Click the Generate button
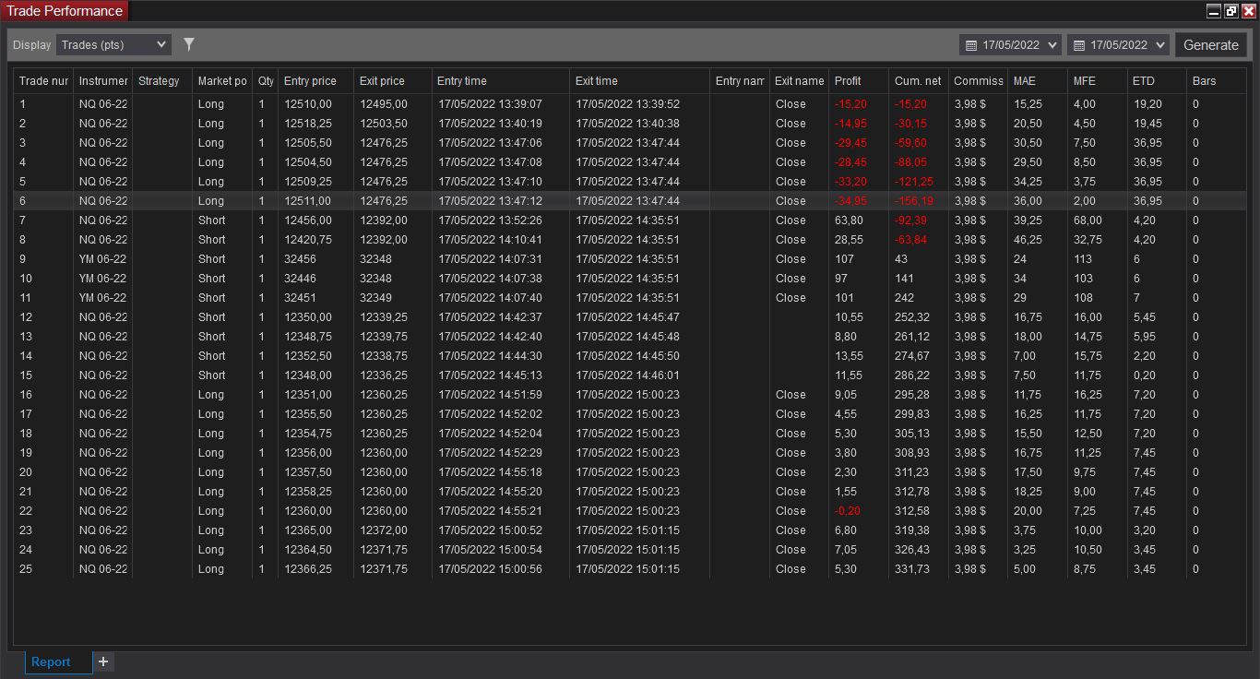This screenshot has height=679, width=1260. (x=1210, y=44)
